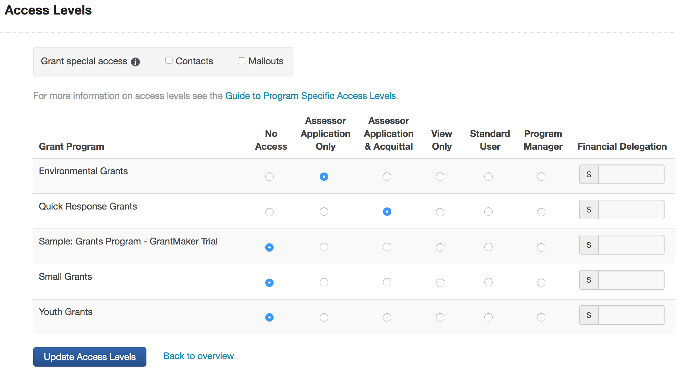Enable the Contacts special access checkbox
The width and height of the screenshot is (677, 374).
pos(169,60)
